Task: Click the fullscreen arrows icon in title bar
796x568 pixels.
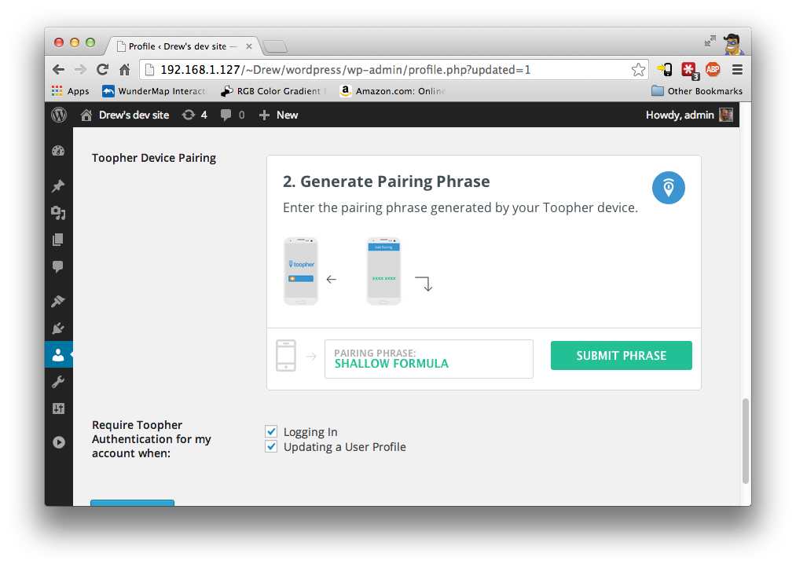Action: coord(710,42)
